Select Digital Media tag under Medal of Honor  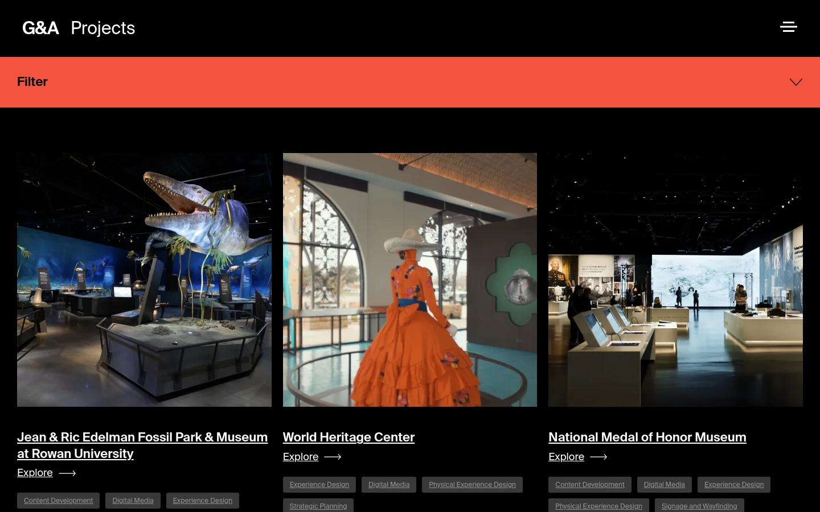click(x=665, y=485)
